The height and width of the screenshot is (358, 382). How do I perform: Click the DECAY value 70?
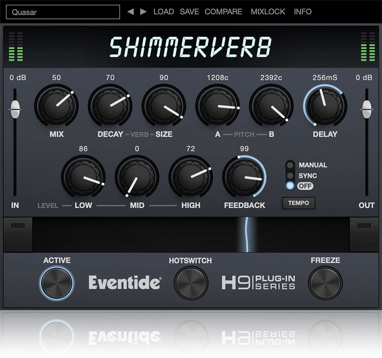110,77
